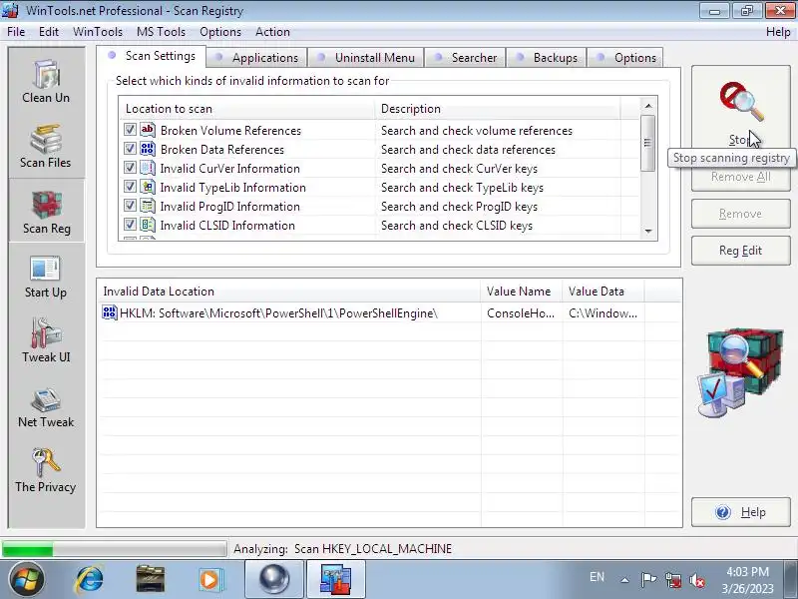798x599 pixels.
Task: Click the Value Name column header
Action: click(521, 292)
